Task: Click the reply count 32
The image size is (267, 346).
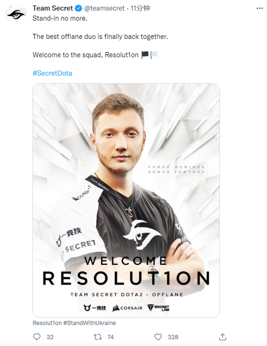Action: (50, 337)
